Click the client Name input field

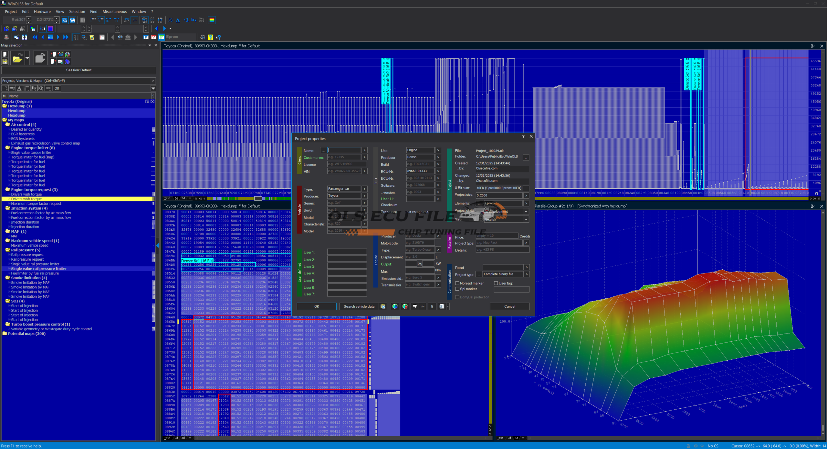(344, 150)
